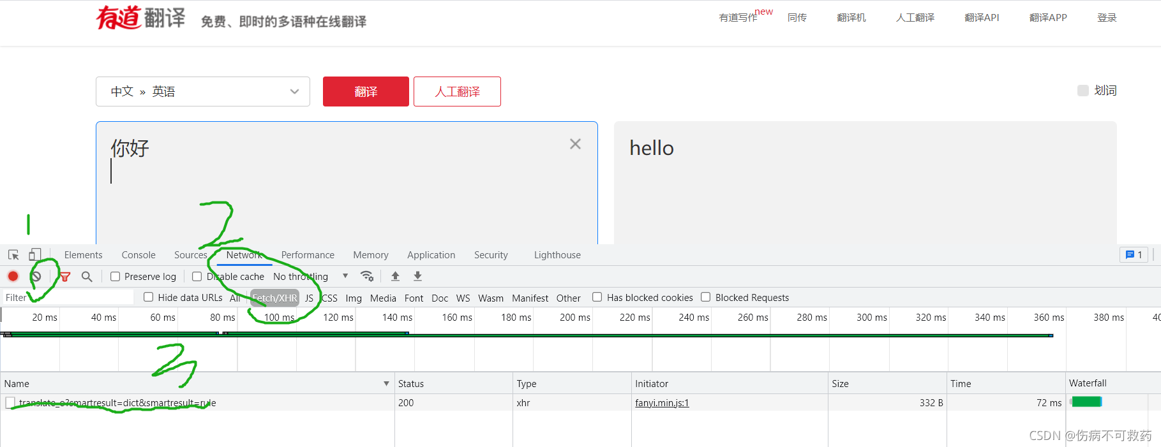The width and height of the screenshot is (1161, 447).
Task: Open the console messages badge icon
Action: coord(1134,254)
